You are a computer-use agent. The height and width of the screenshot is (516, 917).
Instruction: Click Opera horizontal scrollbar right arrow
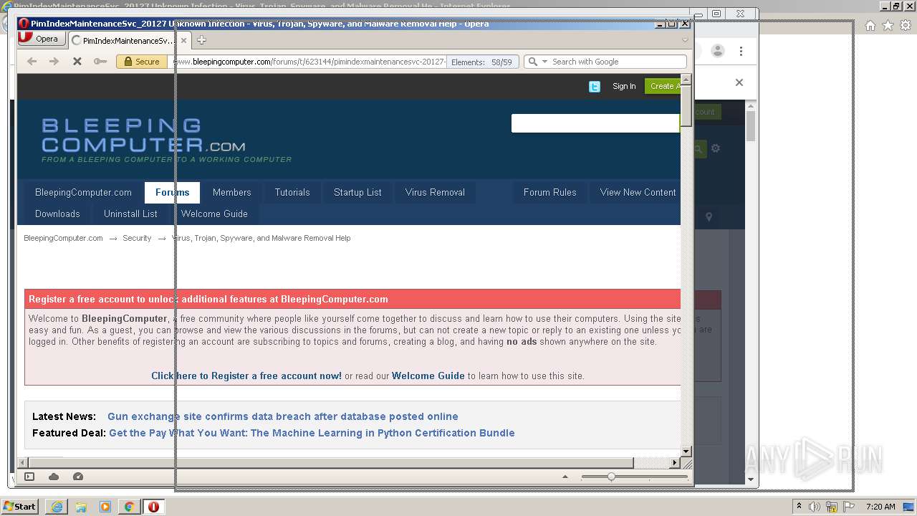click(x=674, y=463)
